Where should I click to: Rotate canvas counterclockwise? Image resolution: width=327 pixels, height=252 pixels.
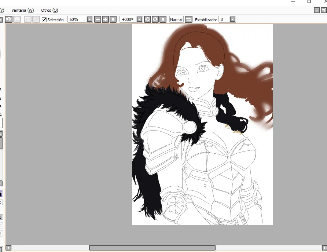pos(147,19)
